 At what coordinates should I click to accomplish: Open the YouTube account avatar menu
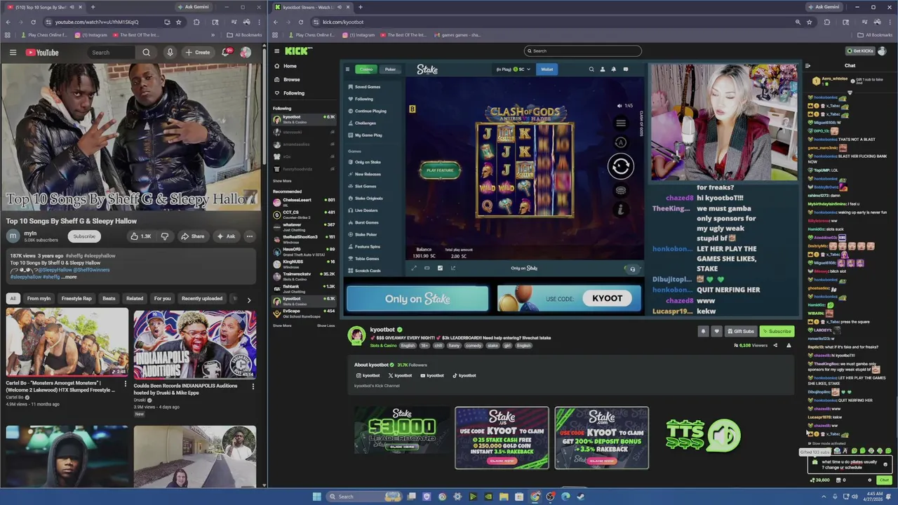[x=246, y=53]
